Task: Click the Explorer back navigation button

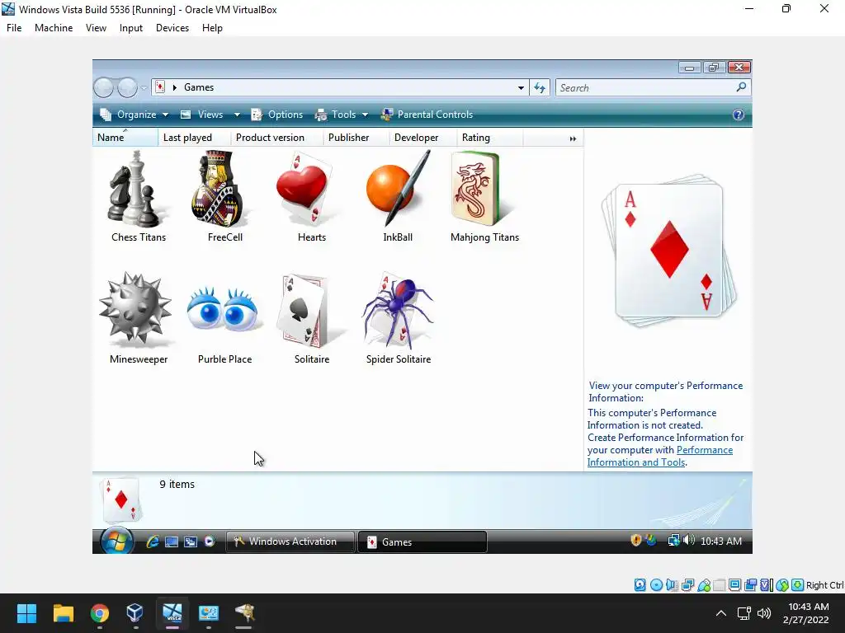Action: pos(103,87)
